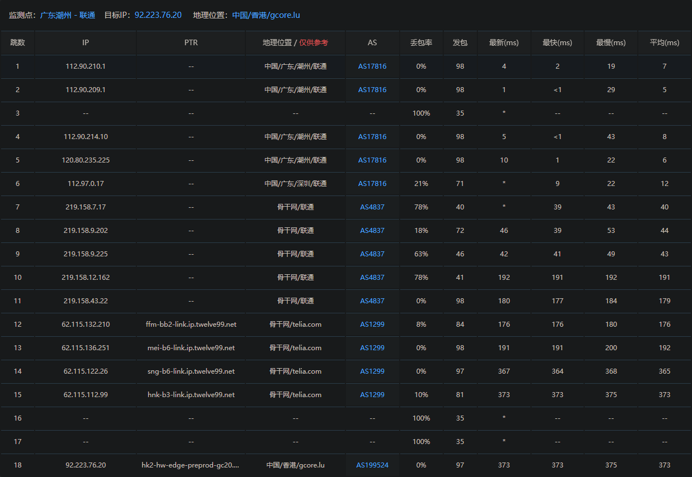Open AS1299 link in the 62.115.136.251 row
The width and height of the screenshot is (692, 477).
pos(372,348)
